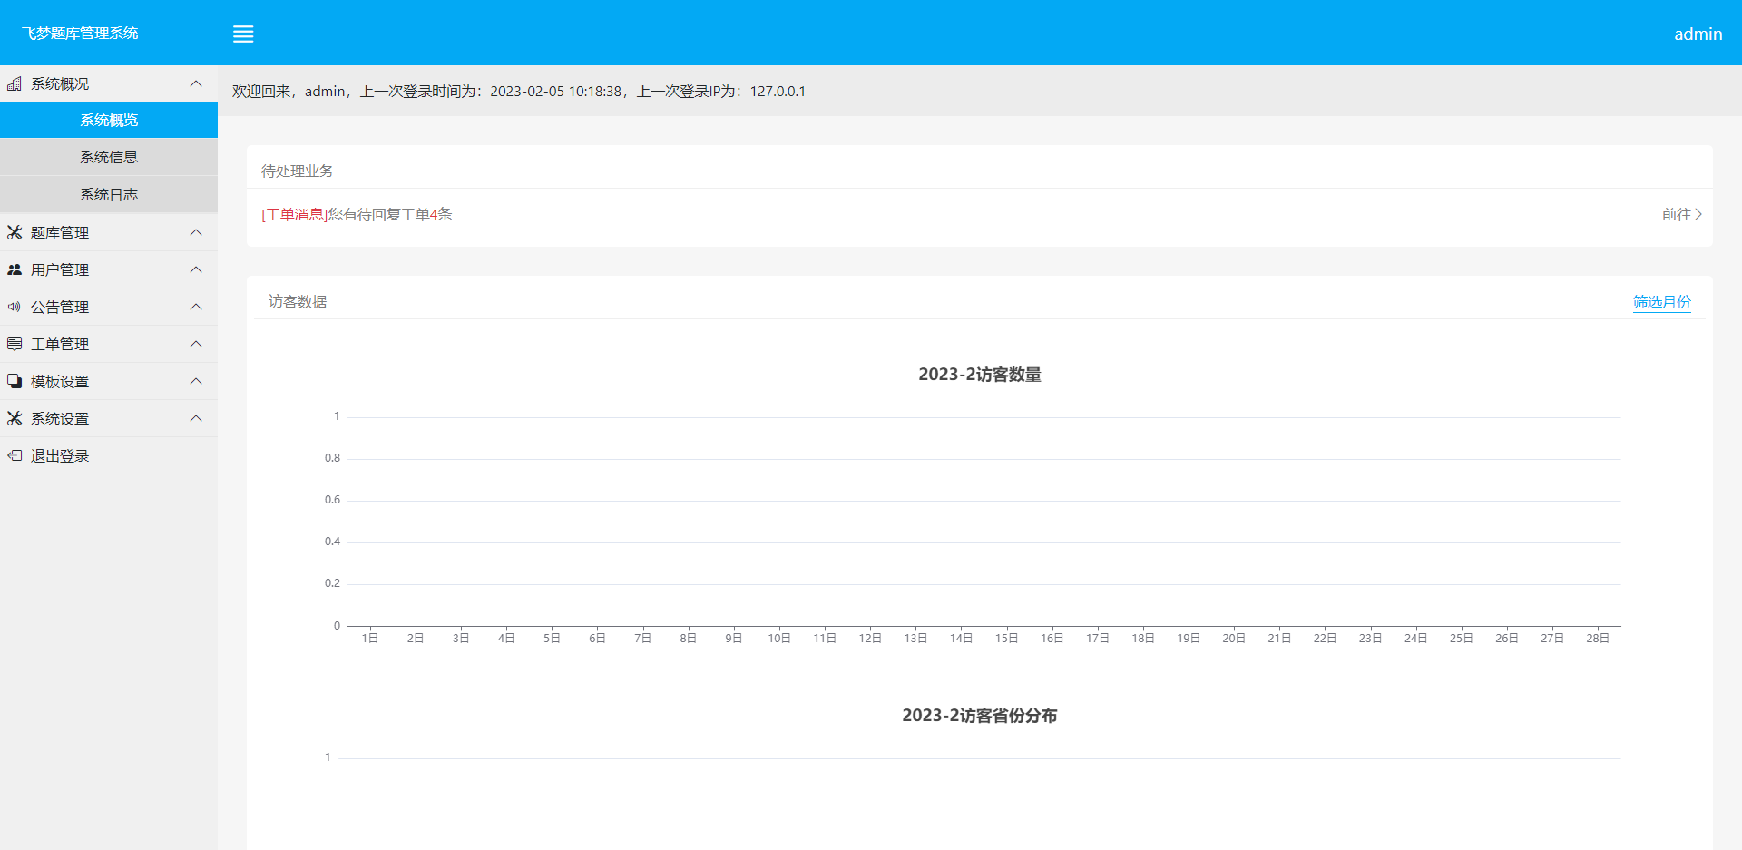Viewport: 1742px width, 850px height.
Task: Click the 用户管理 people icon
Action: point(15,269)
